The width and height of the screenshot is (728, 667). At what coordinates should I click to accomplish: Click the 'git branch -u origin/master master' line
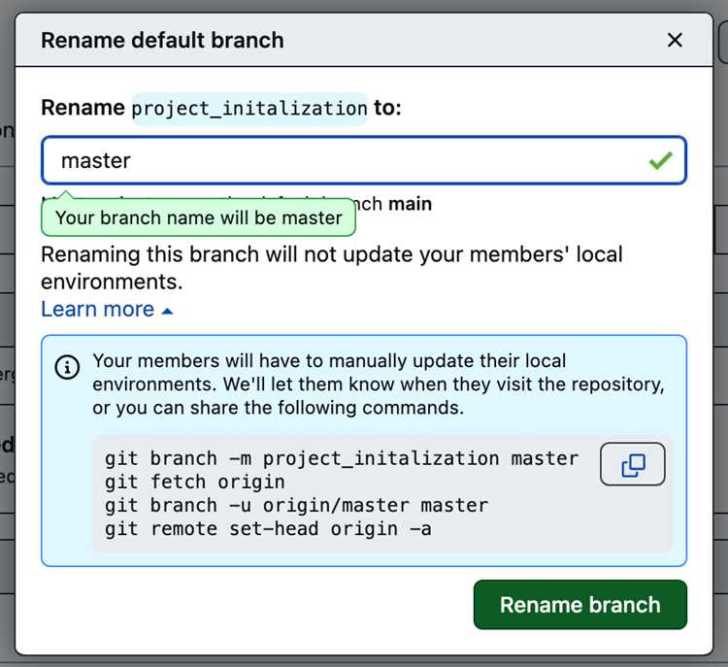pyautogui.click(x=297, y=506)
